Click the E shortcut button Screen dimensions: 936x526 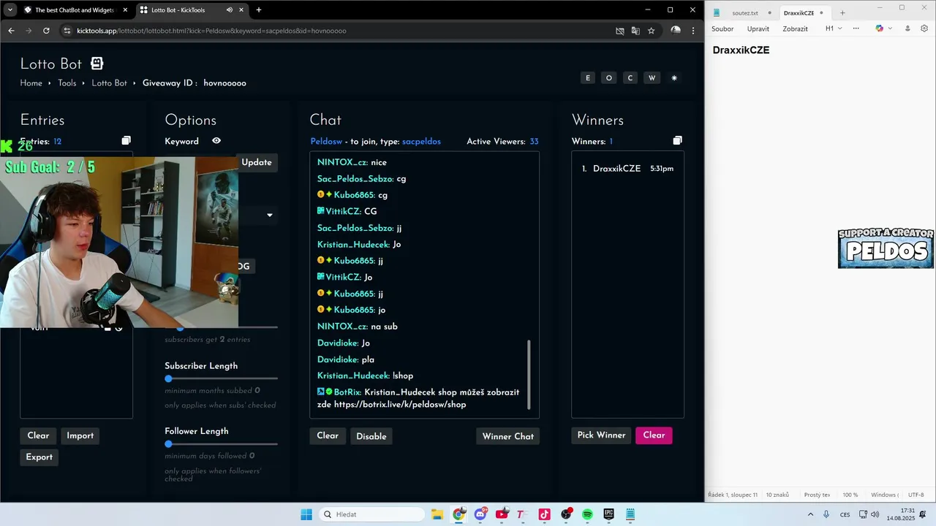(x=587, y=78)
